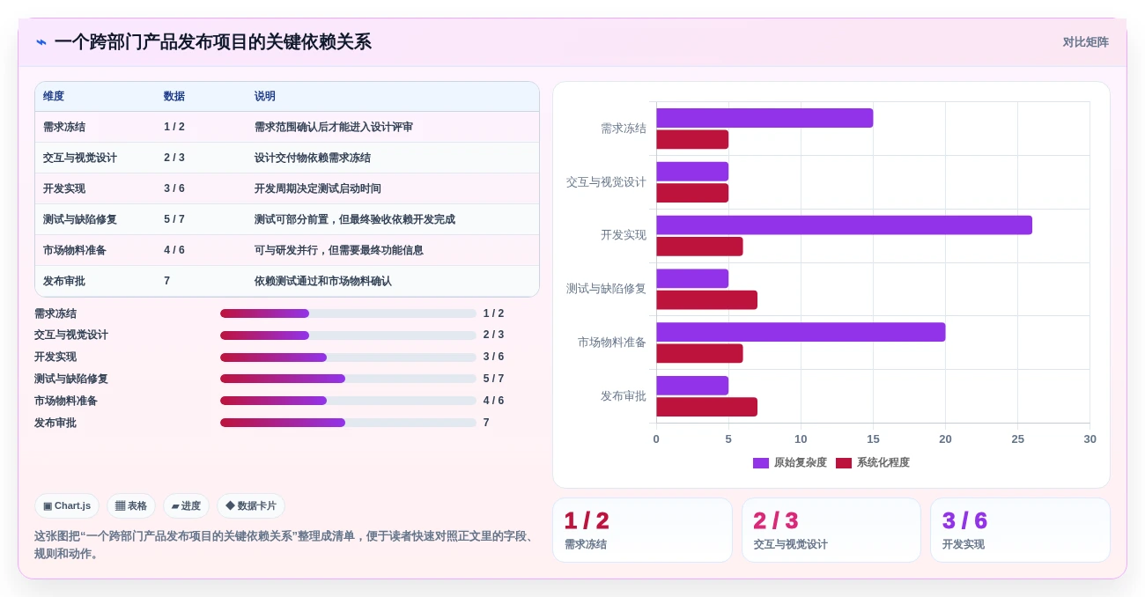Click the lightning icon beside the title
The image size is (1145, 597).
41,42
